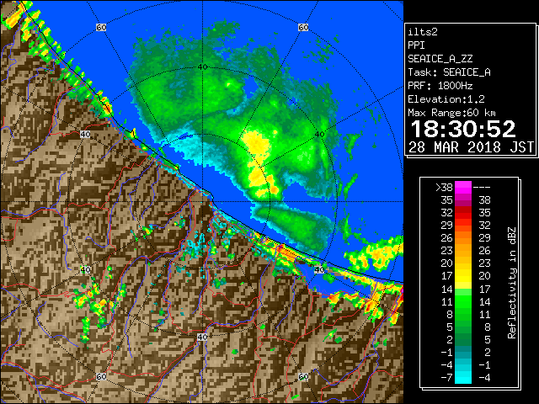Pick the orange 26–29 dBZ legend swatch
Screen dimensions: 539x404
463,238
